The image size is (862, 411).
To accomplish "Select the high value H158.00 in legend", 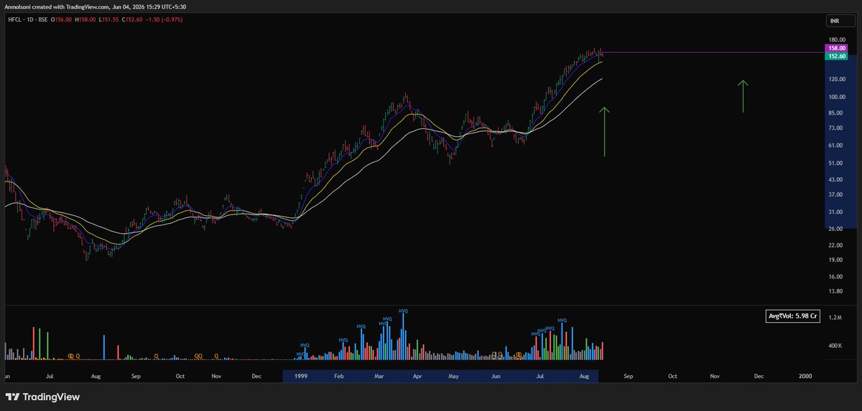I will click(x=87, y=19).
